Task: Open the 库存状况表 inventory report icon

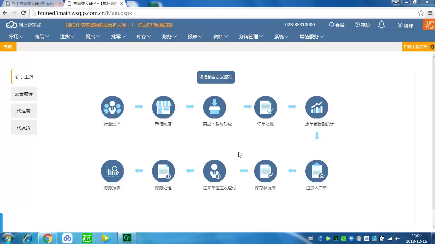Action: 265,171
